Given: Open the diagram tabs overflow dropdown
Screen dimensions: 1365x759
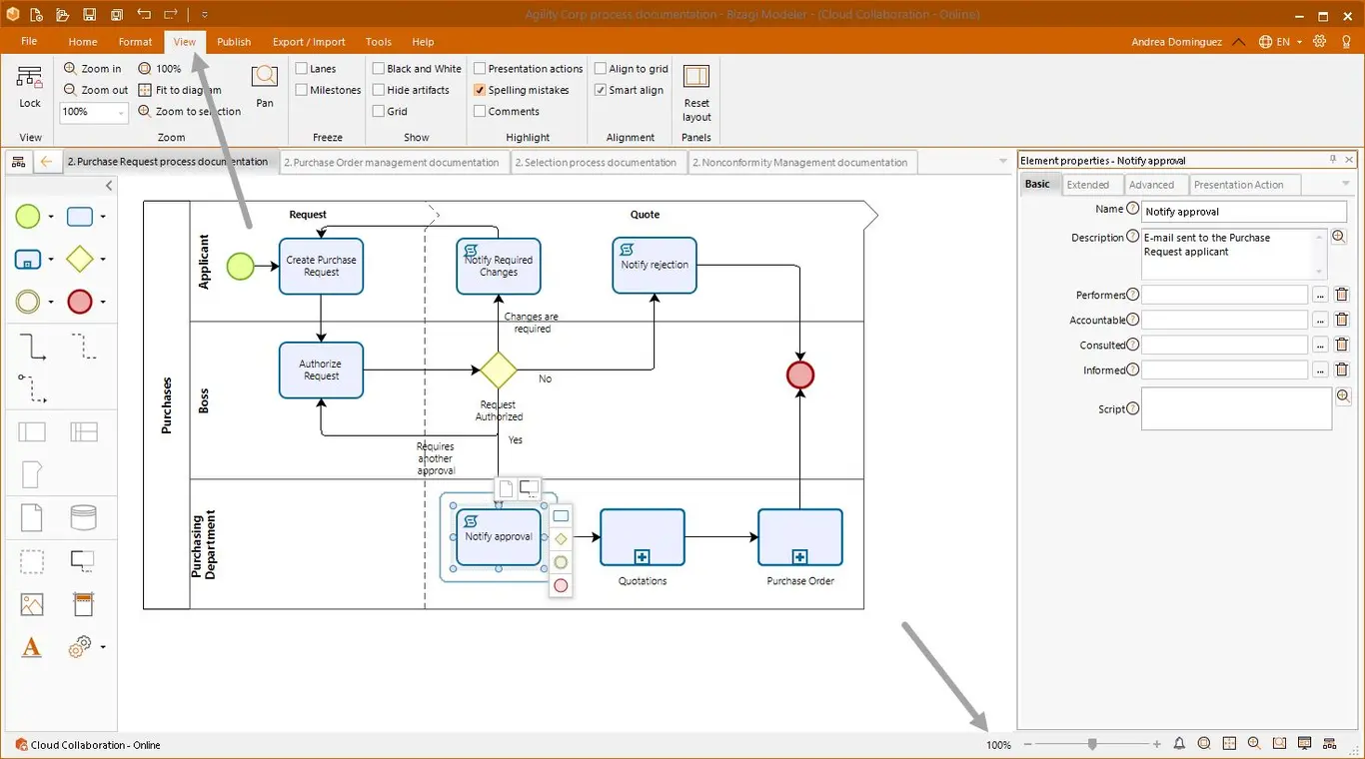Looking at the screenshot, I should (1003, 162).
